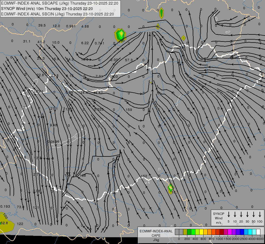Click the map value 0.0496
Image resolution: width=265 pixels, height=244 pixels.
pyautogui.click(x=53, y=142)
